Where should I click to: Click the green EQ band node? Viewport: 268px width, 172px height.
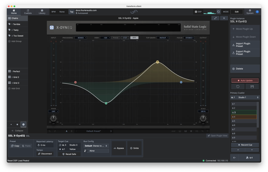tap(106, 103)
